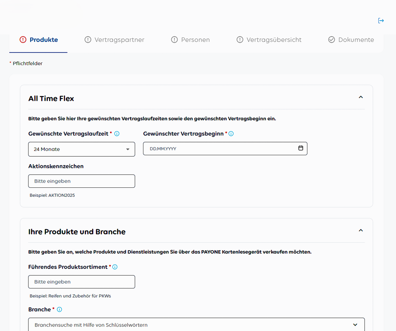The height and width of the screenshot is (331, 396).
Task: Select the Dokumente tab label
Action: click(x=356, y=40)
